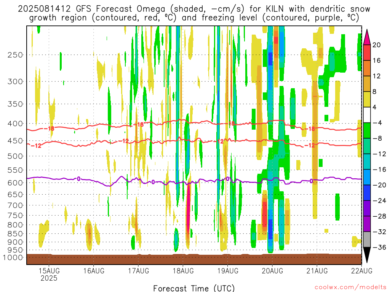390x292 pixels.
Task: Click the chart title 'GFS Forecast Omega' line
Action: 194,9
